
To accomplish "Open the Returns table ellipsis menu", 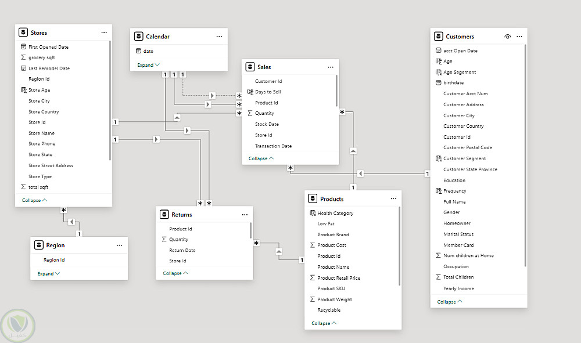I will coord(245,215).
